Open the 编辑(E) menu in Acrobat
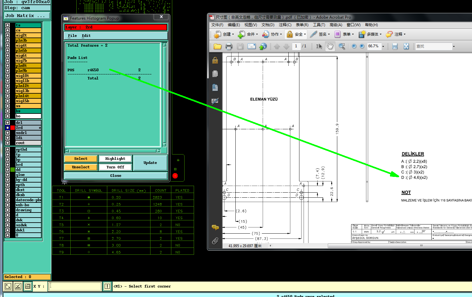This screenshot has height=297, width=472. [234, 25]
